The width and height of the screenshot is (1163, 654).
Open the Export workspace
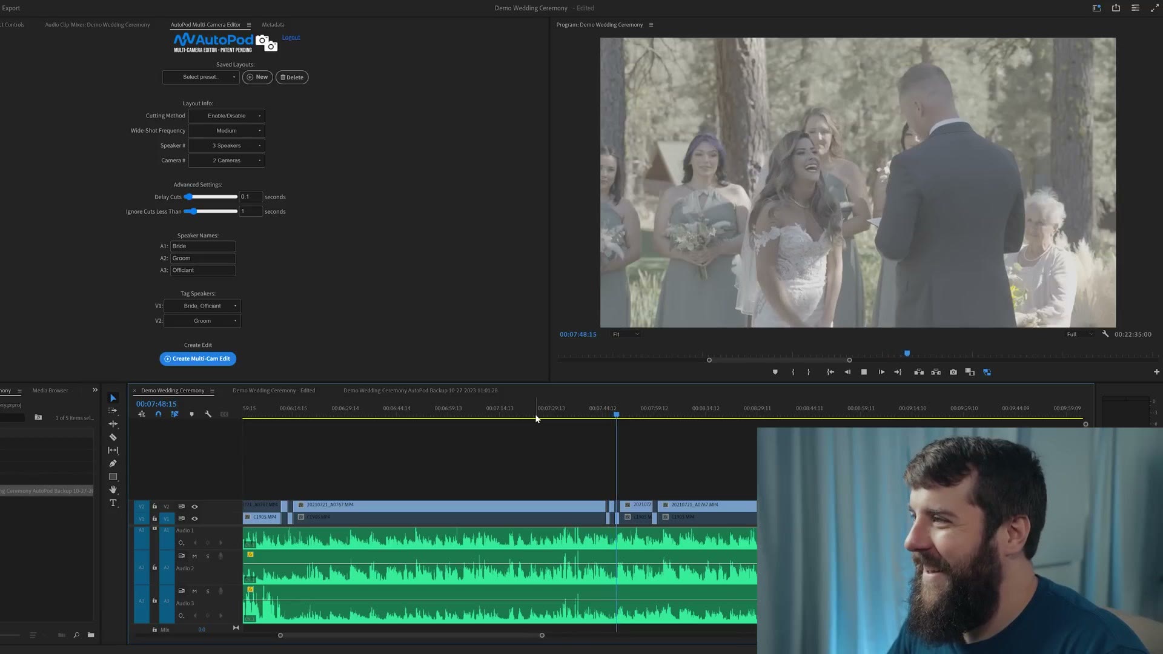pos(11,8)
